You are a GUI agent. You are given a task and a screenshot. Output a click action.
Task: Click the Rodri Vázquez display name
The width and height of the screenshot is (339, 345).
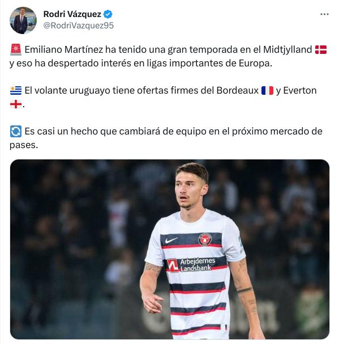(x=72, y=14)
